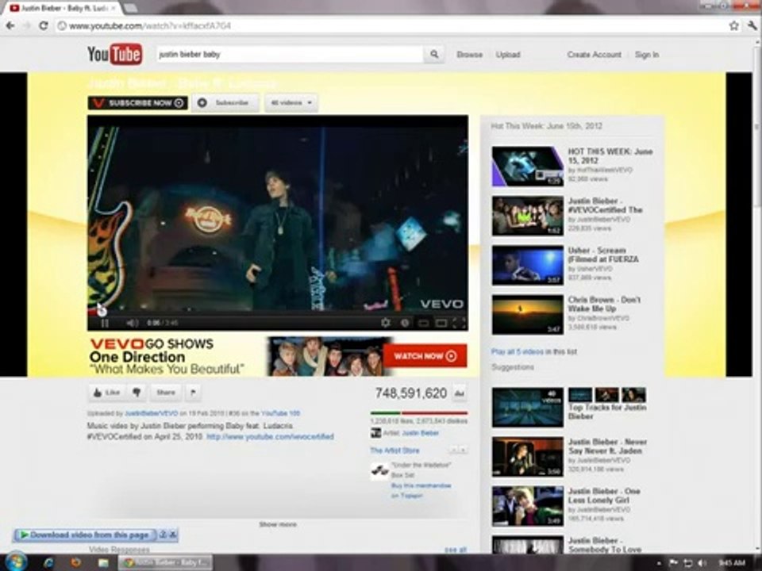The image size is (762, 571).
Task: Click Browse in the YouTube header
Action: 469,55
